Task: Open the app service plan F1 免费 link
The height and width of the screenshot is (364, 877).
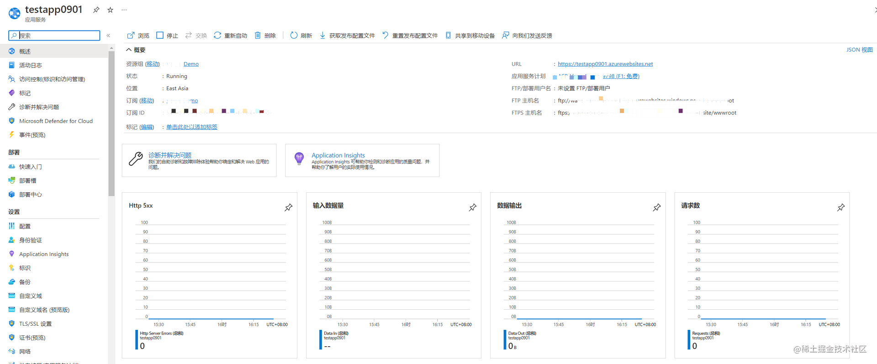Action: click(x=621, y=77)
